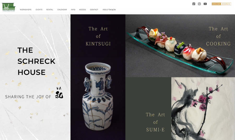The width and height of the screenshot is (235, 140).
Task: Open About One by One
Action: coord(109,10)
